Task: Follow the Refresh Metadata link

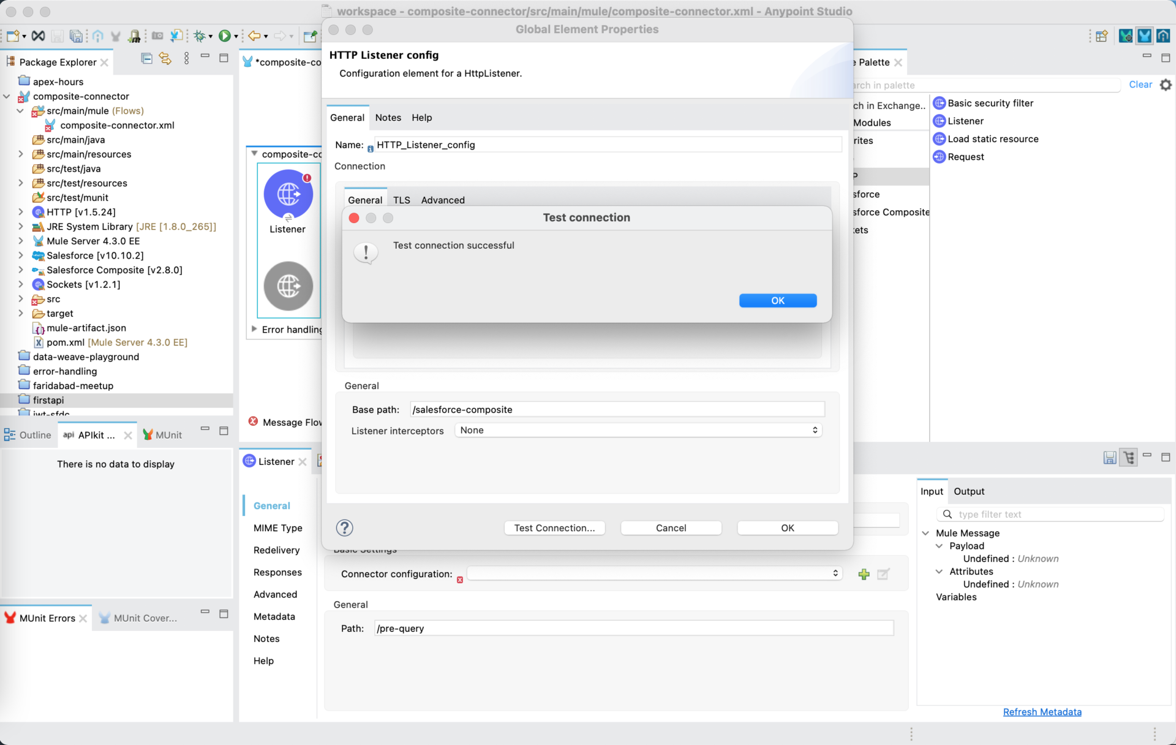Action: pyautogui.click(x=1042, y=711)
